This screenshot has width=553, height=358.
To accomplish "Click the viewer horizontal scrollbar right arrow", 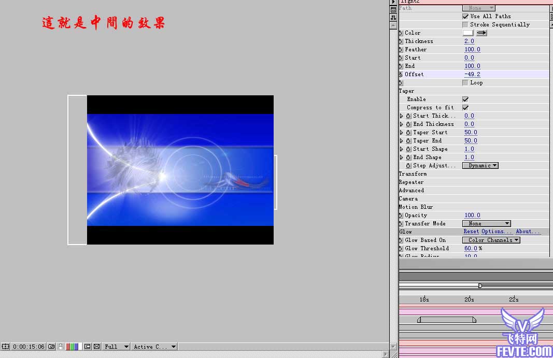I will click(x=385, y=354).
